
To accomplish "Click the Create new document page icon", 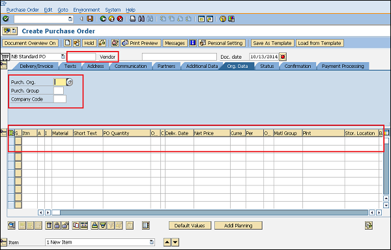I will pyautogui.click(x=68, y=43).
